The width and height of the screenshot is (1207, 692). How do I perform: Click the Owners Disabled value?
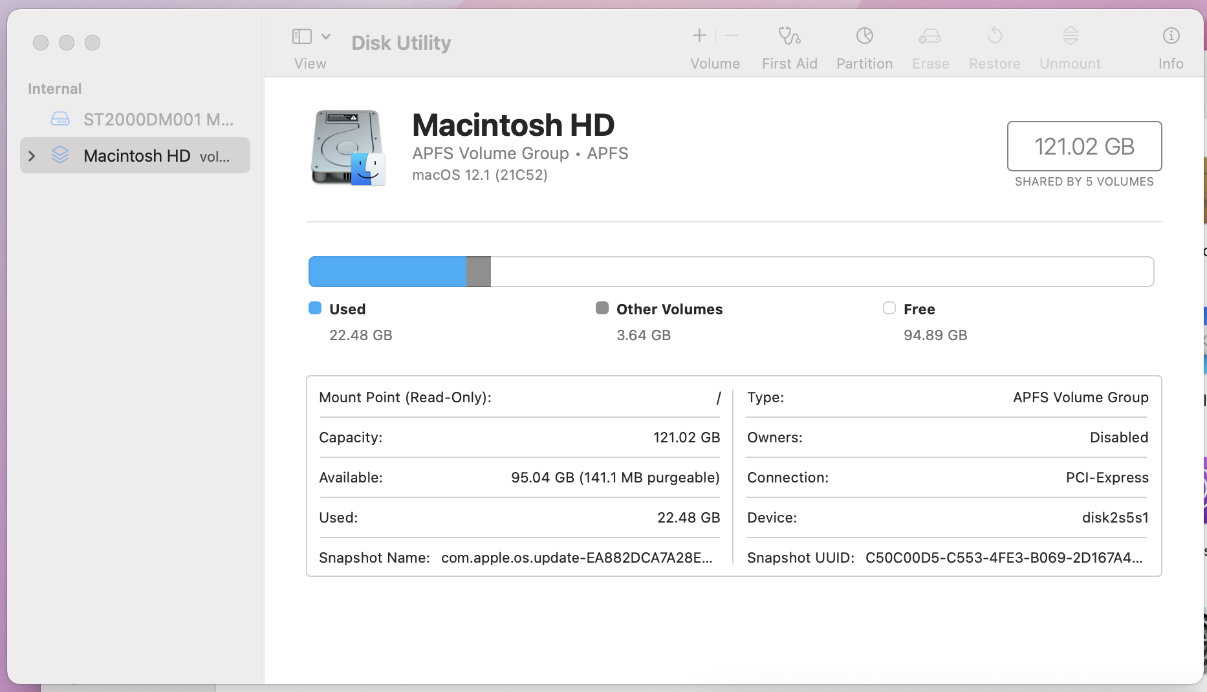tap(1119, 437)
